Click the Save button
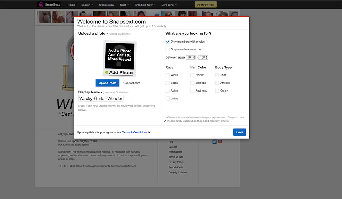The image size is (342, 199). (x=239, y=132)
